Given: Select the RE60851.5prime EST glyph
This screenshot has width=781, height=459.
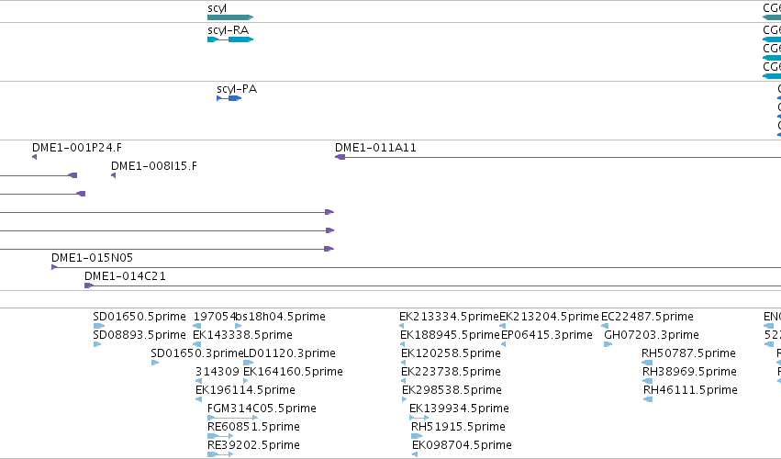Looking at the screenshot, I should (x=220, y=436).
